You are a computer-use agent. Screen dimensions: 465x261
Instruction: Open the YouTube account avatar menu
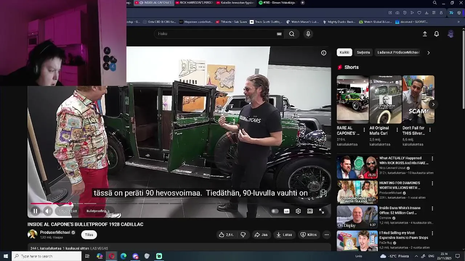tap(450, 34)
